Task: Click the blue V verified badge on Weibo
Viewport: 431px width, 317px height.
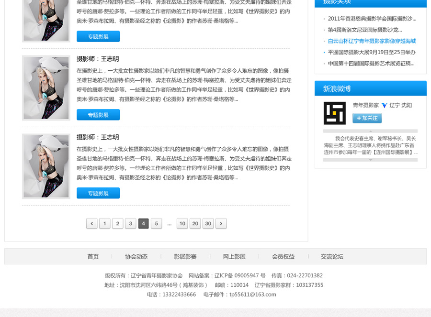Action: coord(384,105)
